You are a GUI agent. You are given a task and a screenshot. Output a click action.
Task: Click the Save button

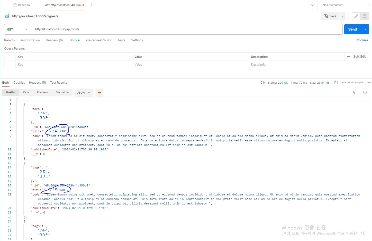[x=330, y=16]
